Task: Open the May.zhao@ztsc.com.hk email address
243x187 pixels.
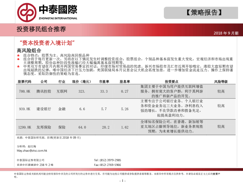Action: point(32,151)
